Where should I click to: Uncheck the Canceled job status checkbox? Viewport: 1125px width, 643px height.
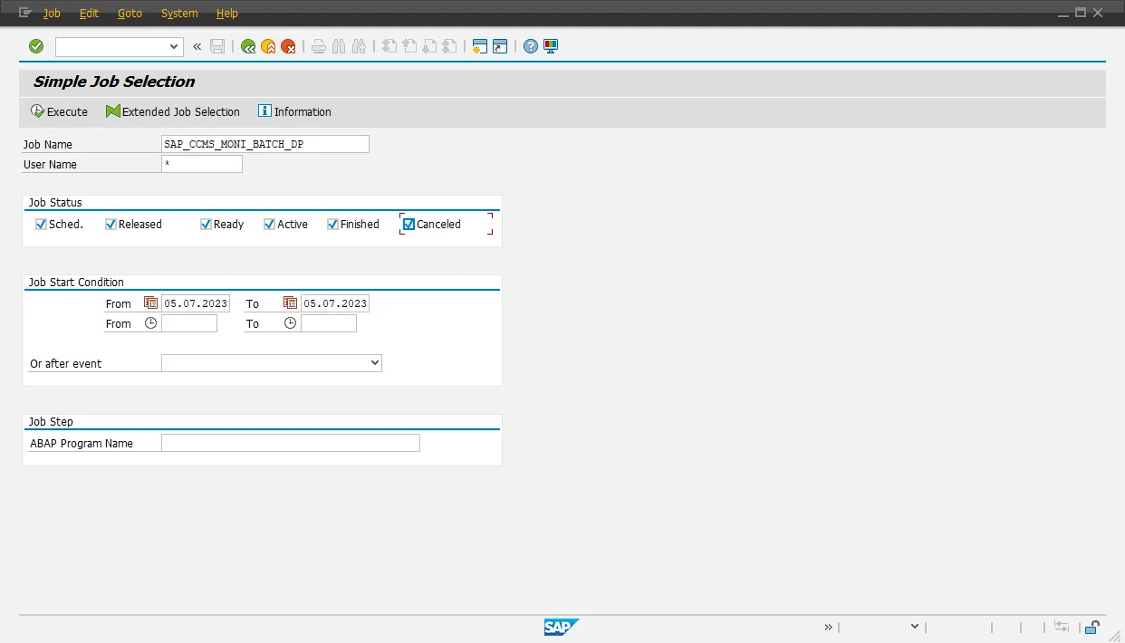point(409,225)
